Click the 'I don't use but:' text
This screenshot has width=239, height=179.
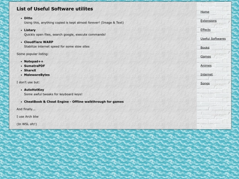pos(28,82)
